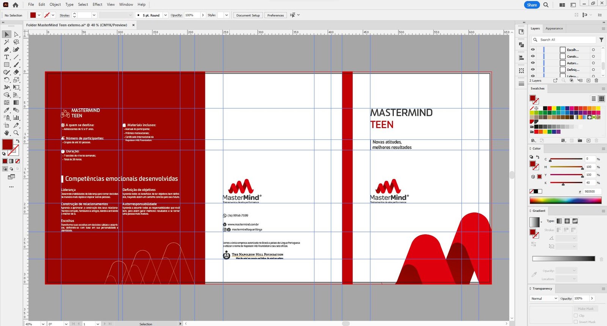Select the Scale tool
The image size is (607, 326).
[x=16, y=80]
